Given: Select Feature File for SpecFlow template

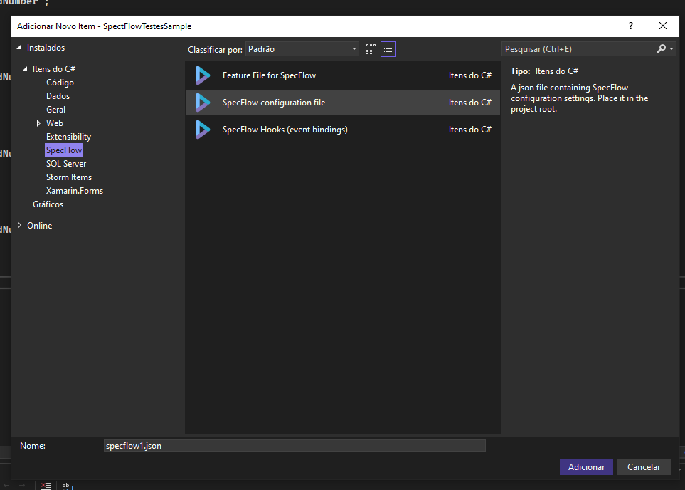Looking at the screenshot, I should 343,75.
